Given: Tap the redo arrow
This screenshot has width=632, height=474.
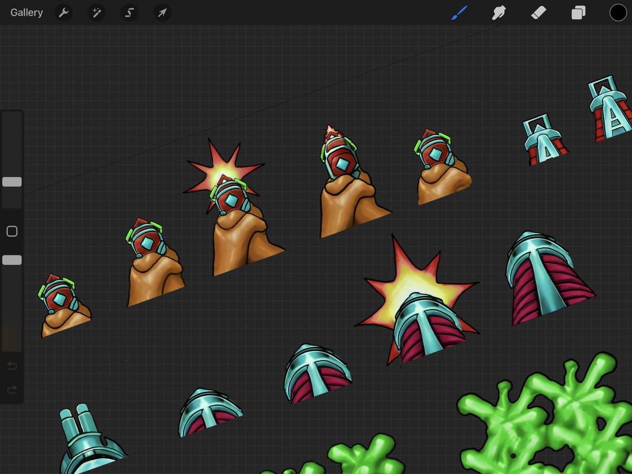Looking at the screenshot, I should (x=12, y=390).
